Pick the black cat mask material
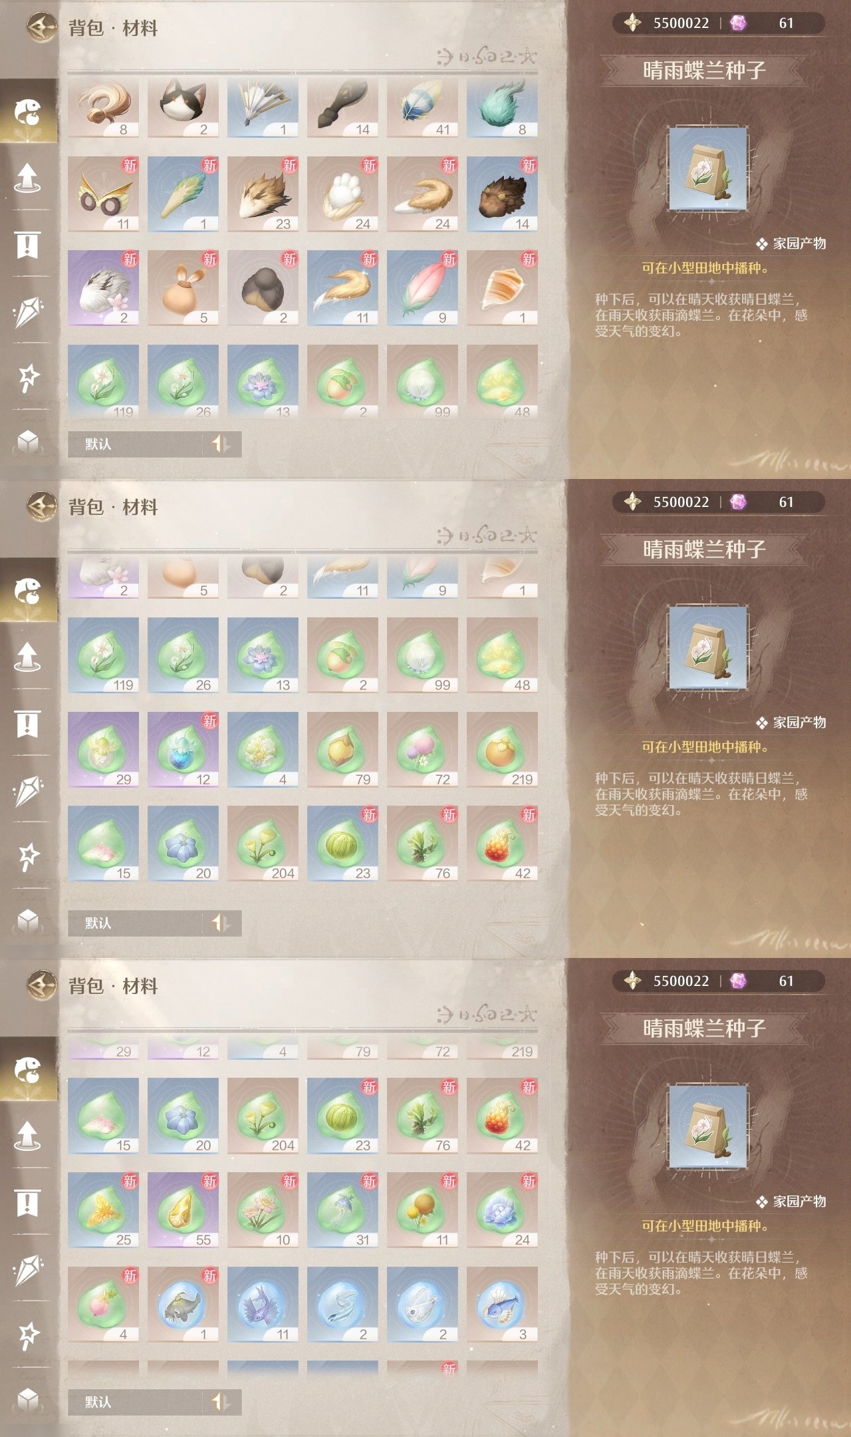This screenshot has width=851, height=1437. coord(183,106)
